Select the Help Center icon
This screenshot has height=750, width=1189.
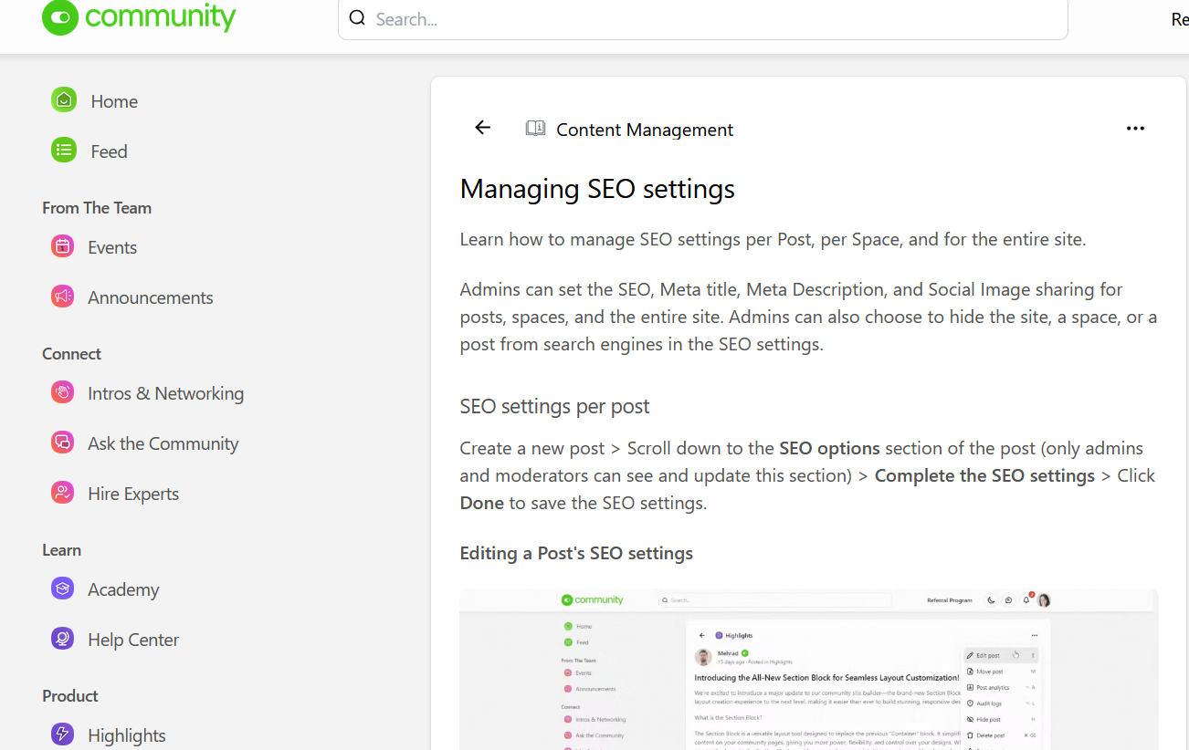[62, 639]
